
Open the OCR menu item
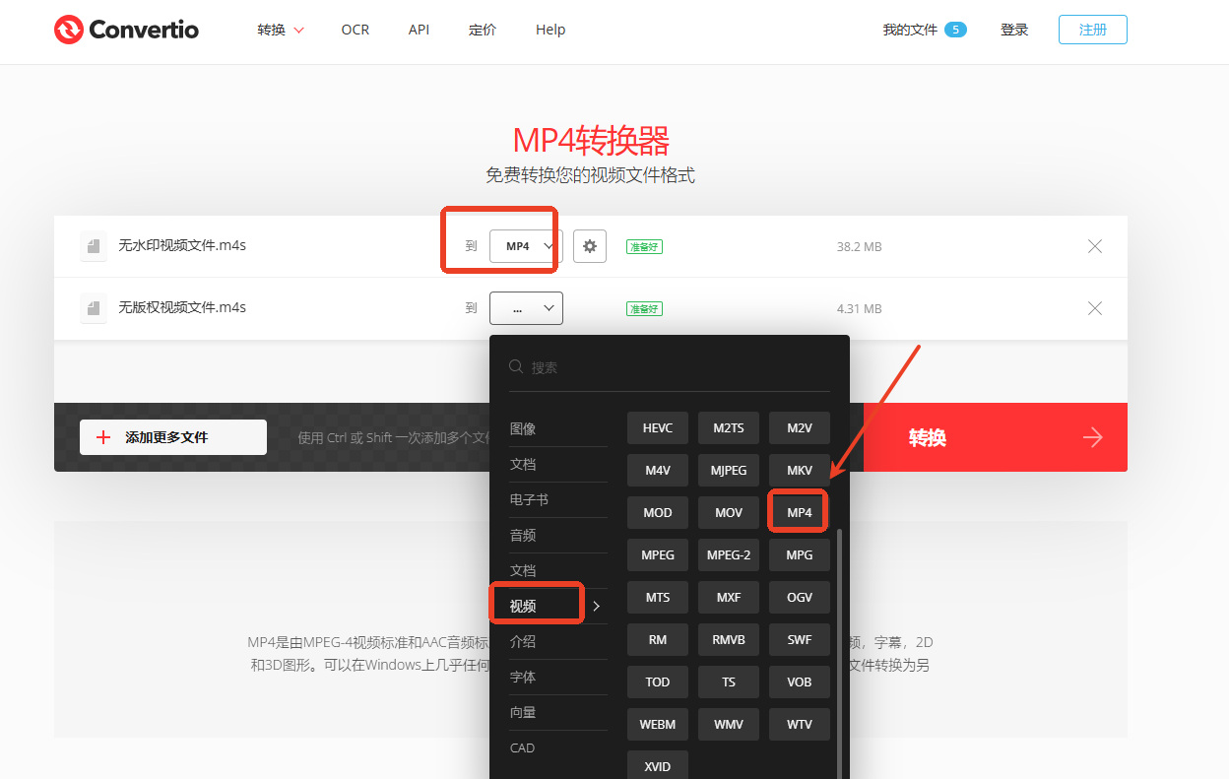tap(355, 30)
